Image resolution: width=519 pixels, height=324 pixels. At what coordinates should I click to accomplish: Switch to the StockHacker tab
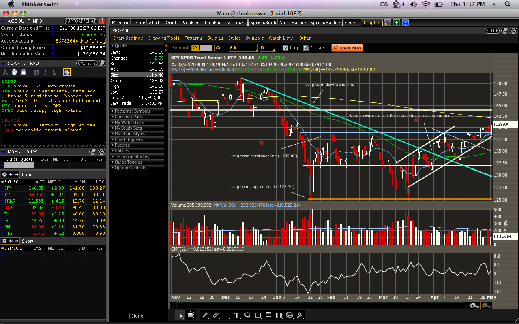[293, 23]
